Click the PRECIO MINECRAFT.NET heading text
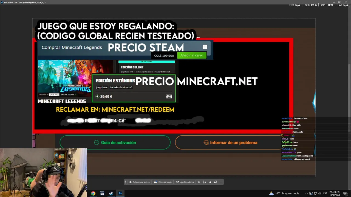351x197 pixels. point(196,81)
